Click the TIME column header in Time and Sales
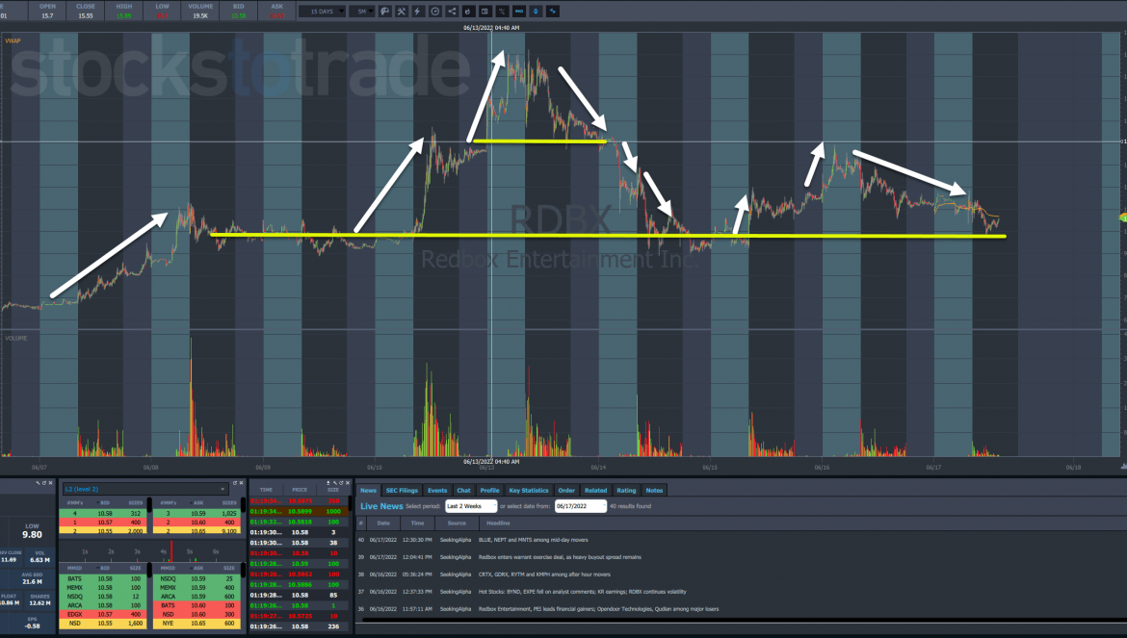The height and width of the screenshot is (638, 1127). pyautogui.click(x=266, y=490)
